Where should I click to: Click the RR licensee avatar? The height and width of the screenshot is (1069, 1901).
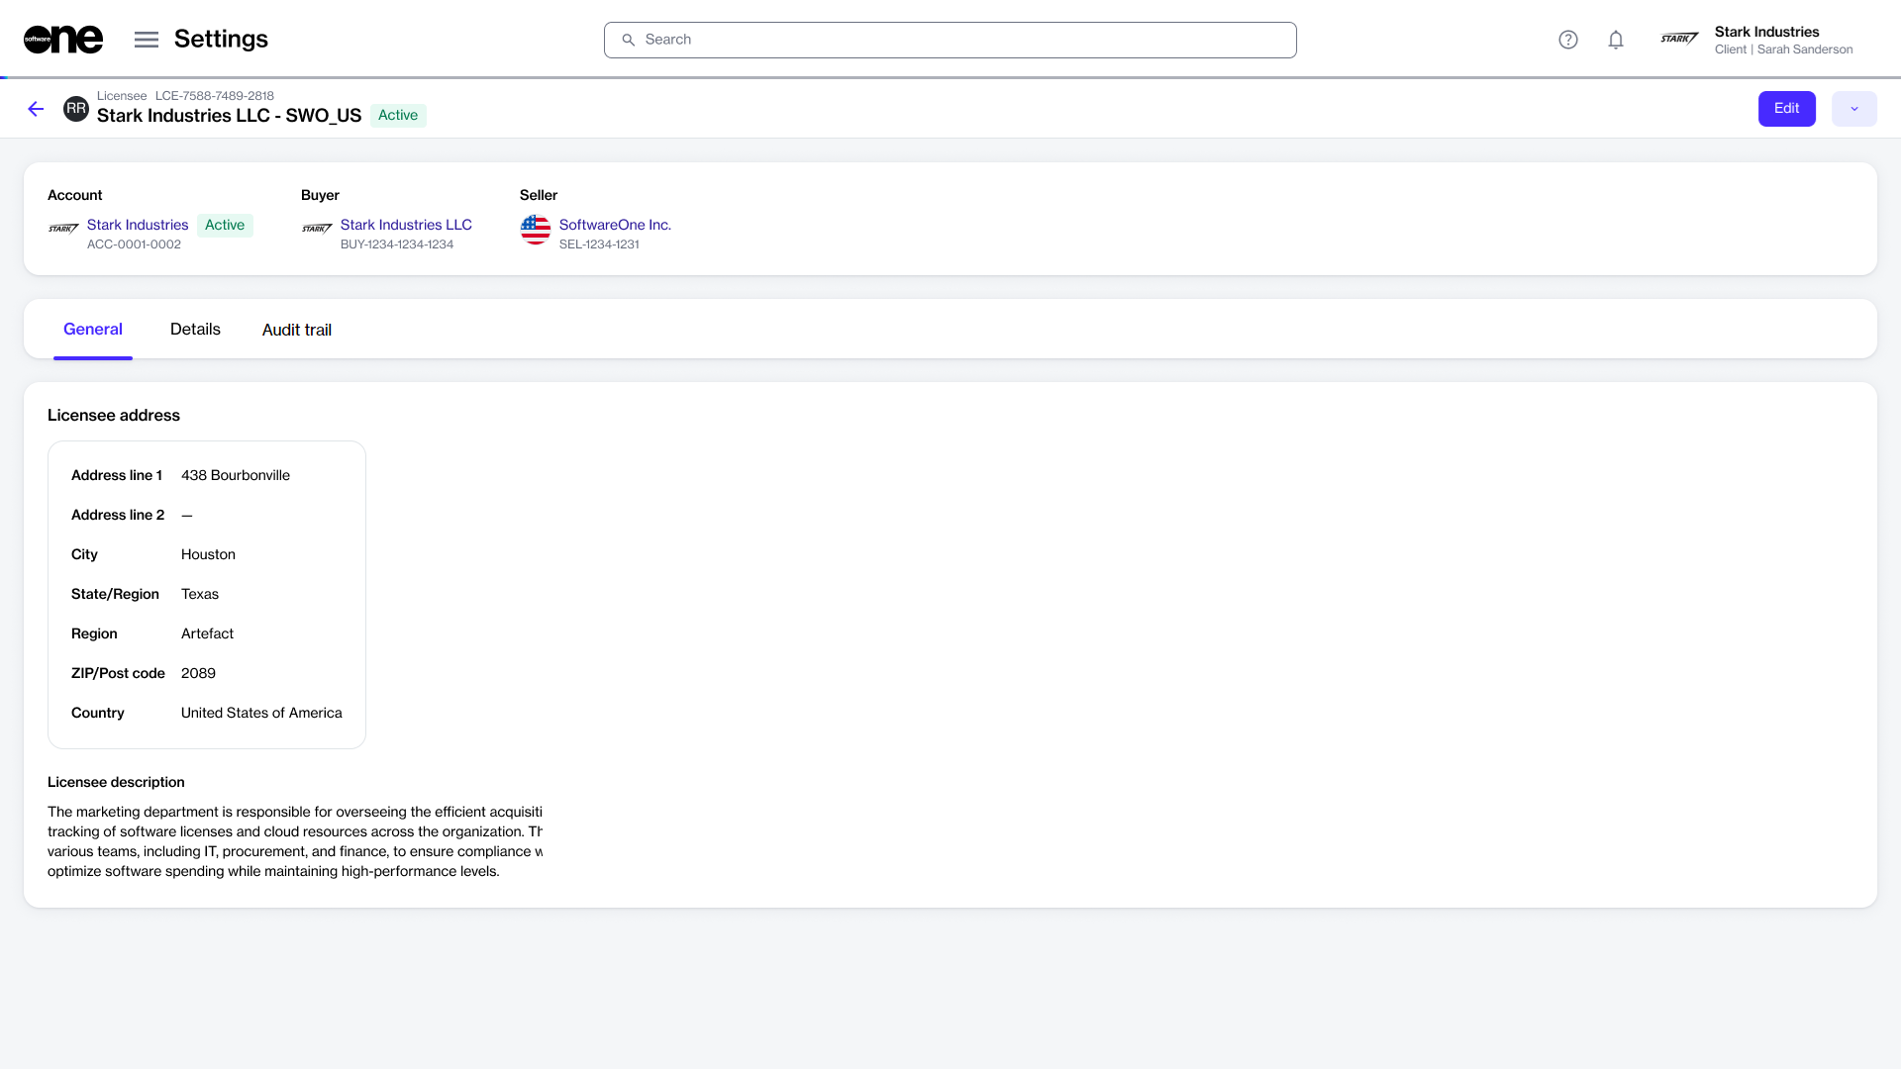coord(76,109)
